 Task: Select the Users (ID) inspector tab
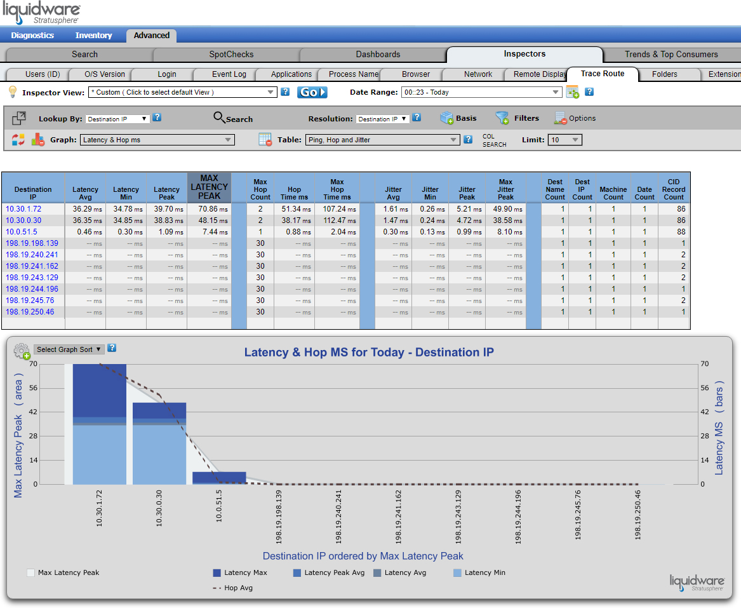click(x=43, y=74)
